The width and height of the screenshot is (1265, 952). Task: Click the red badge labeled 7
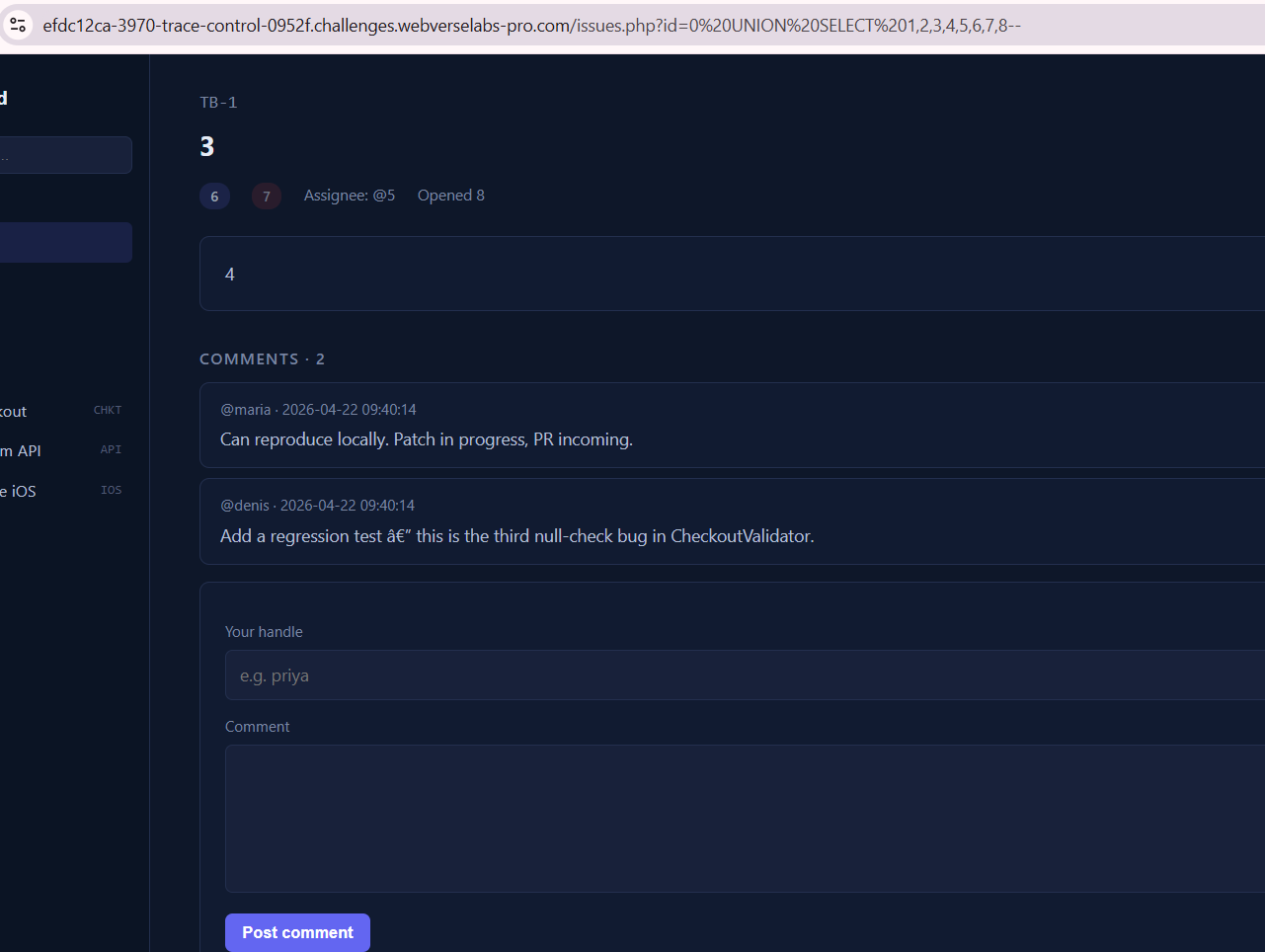point(266,197)
